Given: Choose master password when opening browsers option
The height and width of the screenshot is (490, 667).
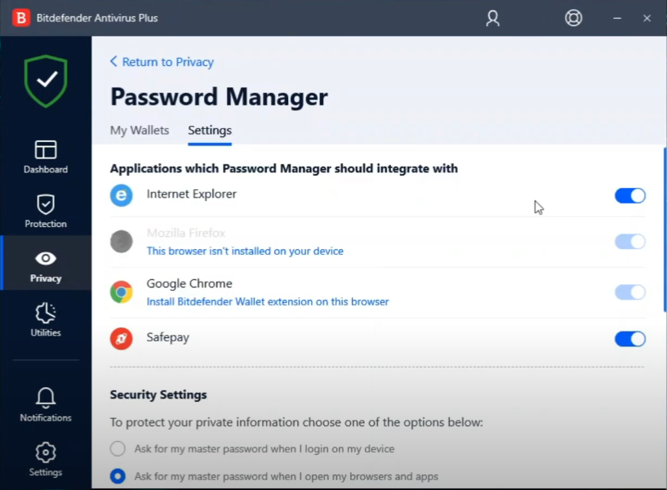Looking at the screenshot, I should point(118,476).
